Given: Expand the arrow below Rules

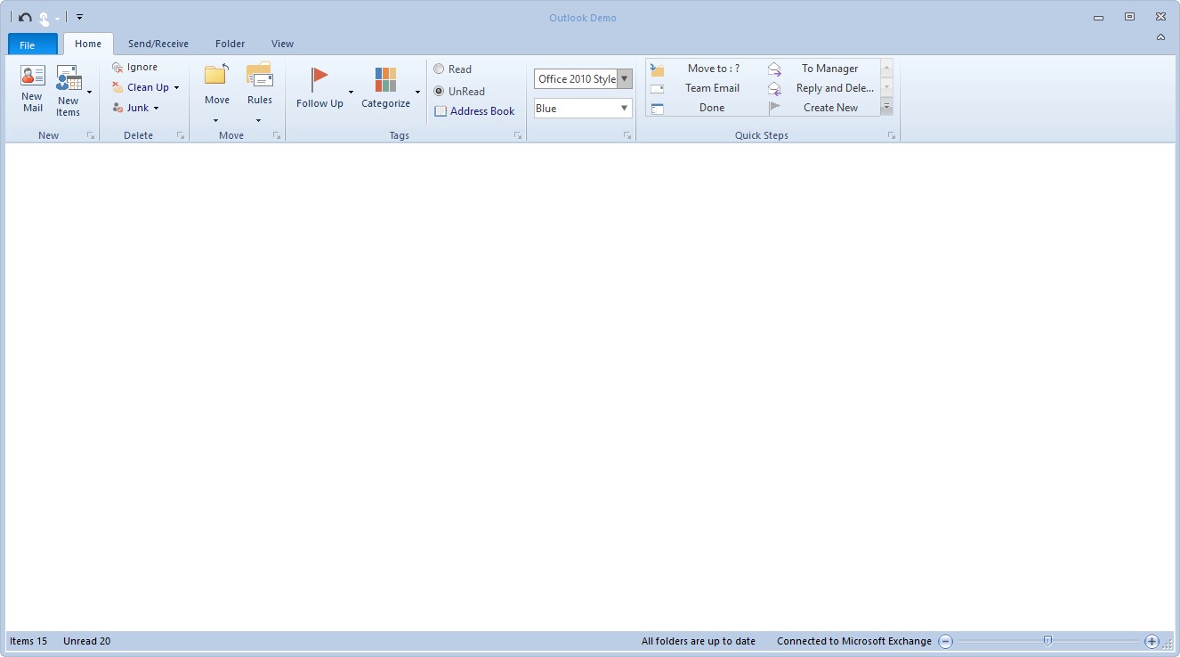Looking at the screenshot, I should [258, 120].
